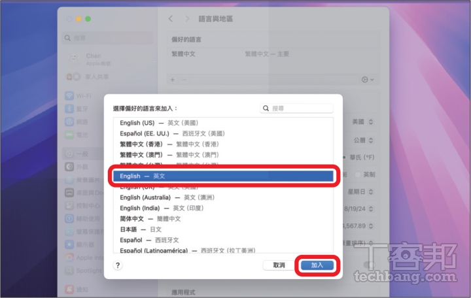
Task: Select English (US) in the language list
Action: (223, 123)
